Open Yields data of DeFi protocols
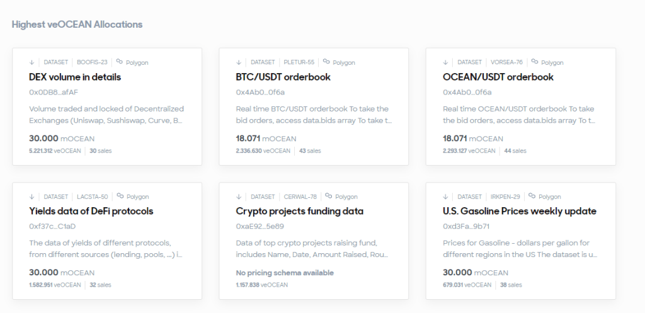The width and height of the screenshot is (645, 313). (x=91, y=211)
